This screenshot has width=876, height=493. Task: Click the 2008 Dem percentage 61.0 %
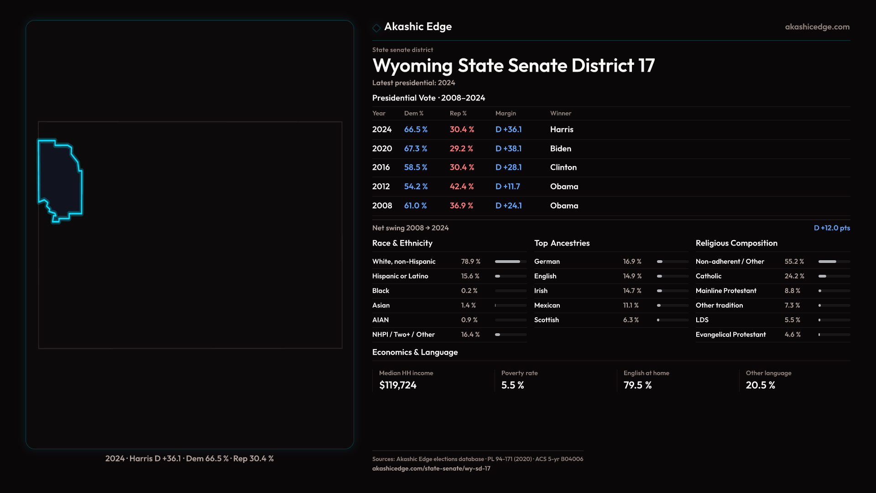click(415, 206)
